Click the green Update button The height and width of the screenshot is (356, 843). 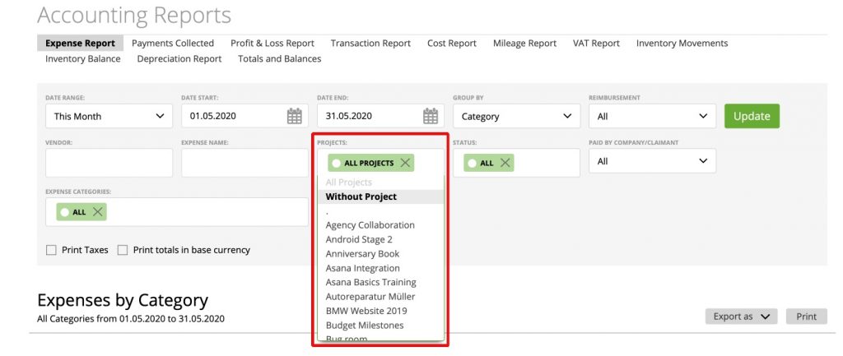[752, 116]
